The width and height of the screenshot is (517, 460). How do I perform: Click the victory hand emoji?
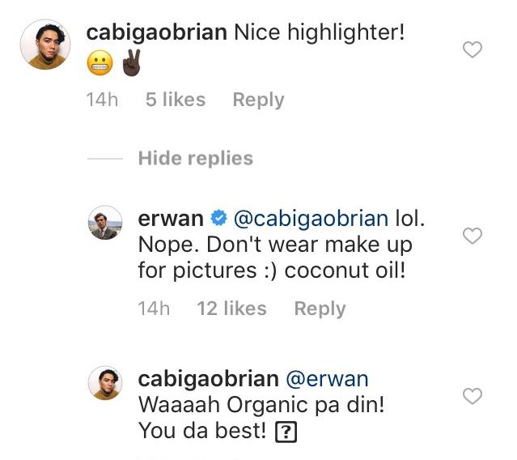[x=132, y=62]
